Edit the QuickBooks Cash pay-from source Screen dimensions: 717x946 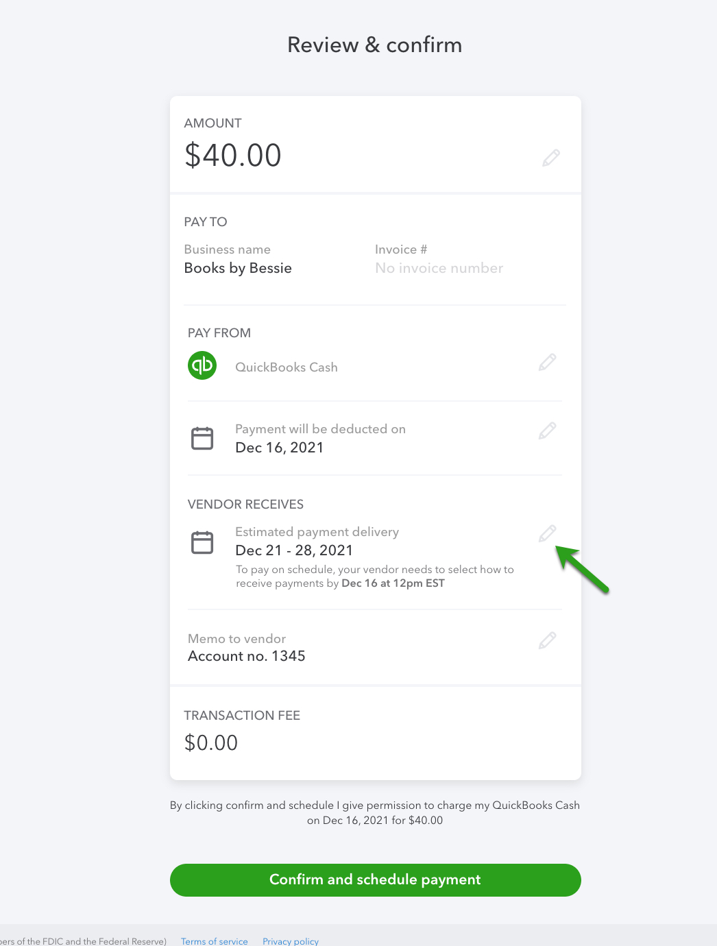[547, 362]
